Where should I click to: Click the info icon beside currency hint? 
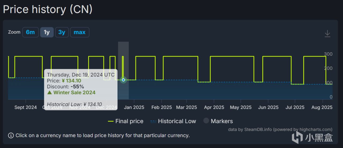pos(11,135)
